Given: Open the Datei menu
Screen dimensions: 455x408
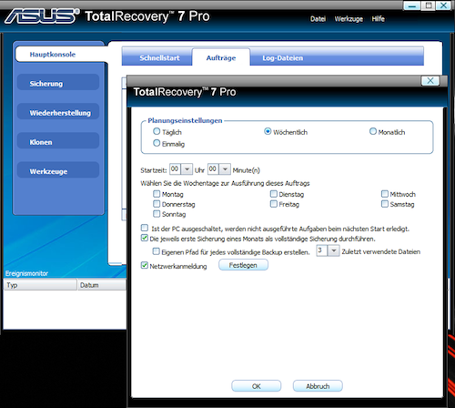Looking at the screenshot, I should click(318, 19).
